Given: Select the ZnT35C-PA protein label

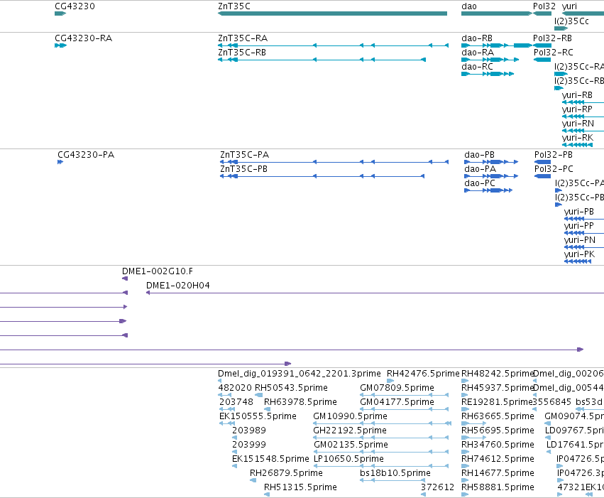Looking at the screenshot, I should click(x=245, y=155).
